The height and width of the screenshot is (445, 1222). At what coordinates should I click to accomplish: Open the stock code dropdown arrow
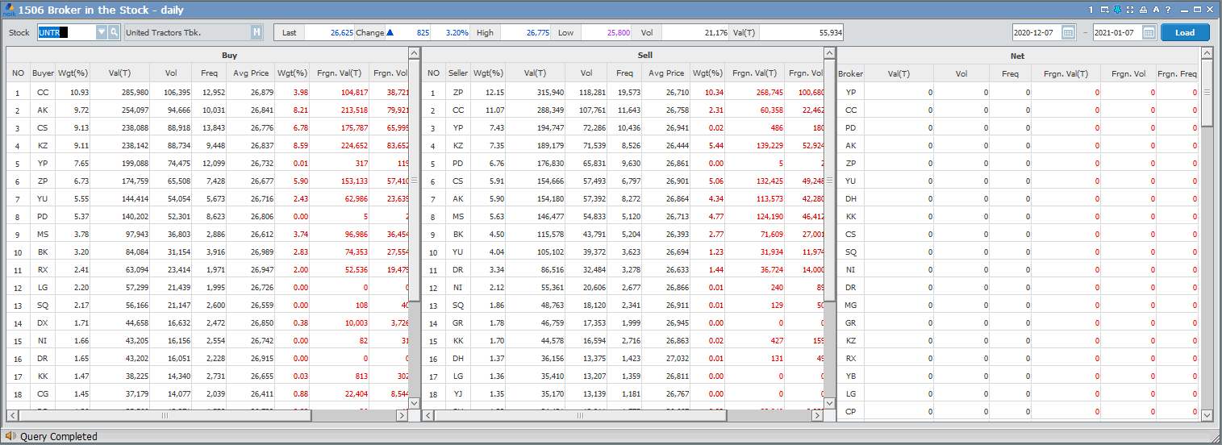click(101, 32)
